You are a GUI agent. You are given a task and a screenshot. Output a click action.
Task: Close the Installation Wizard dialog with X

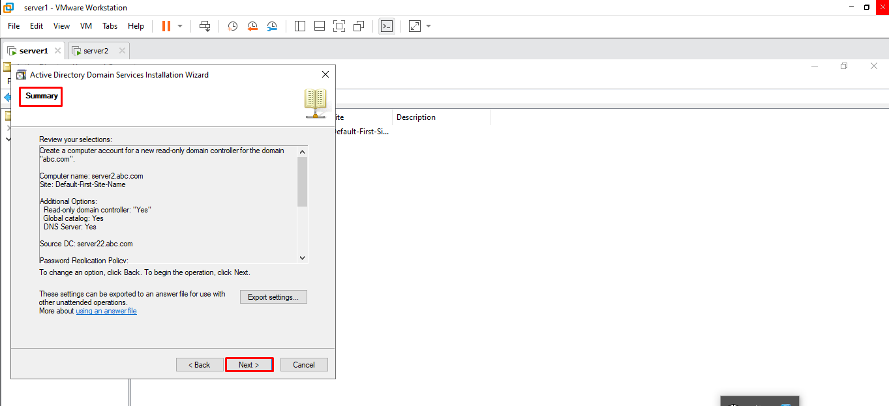pyautogui.click(x=325, y=74)
